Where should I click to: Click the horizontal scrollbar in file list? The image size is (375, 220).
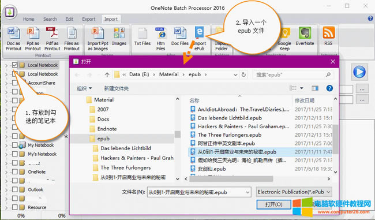pos(231,179)
